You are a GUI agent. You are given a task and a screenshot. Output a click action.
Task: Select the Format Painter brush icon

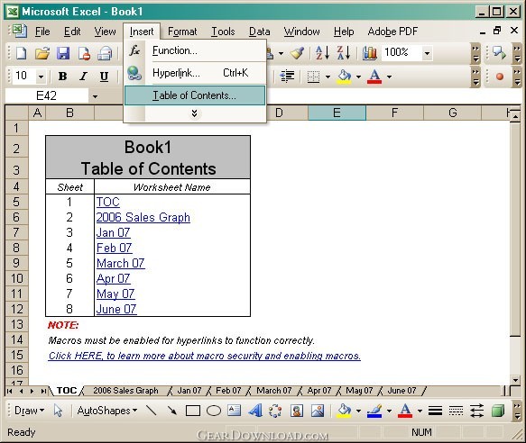(297, 53)
